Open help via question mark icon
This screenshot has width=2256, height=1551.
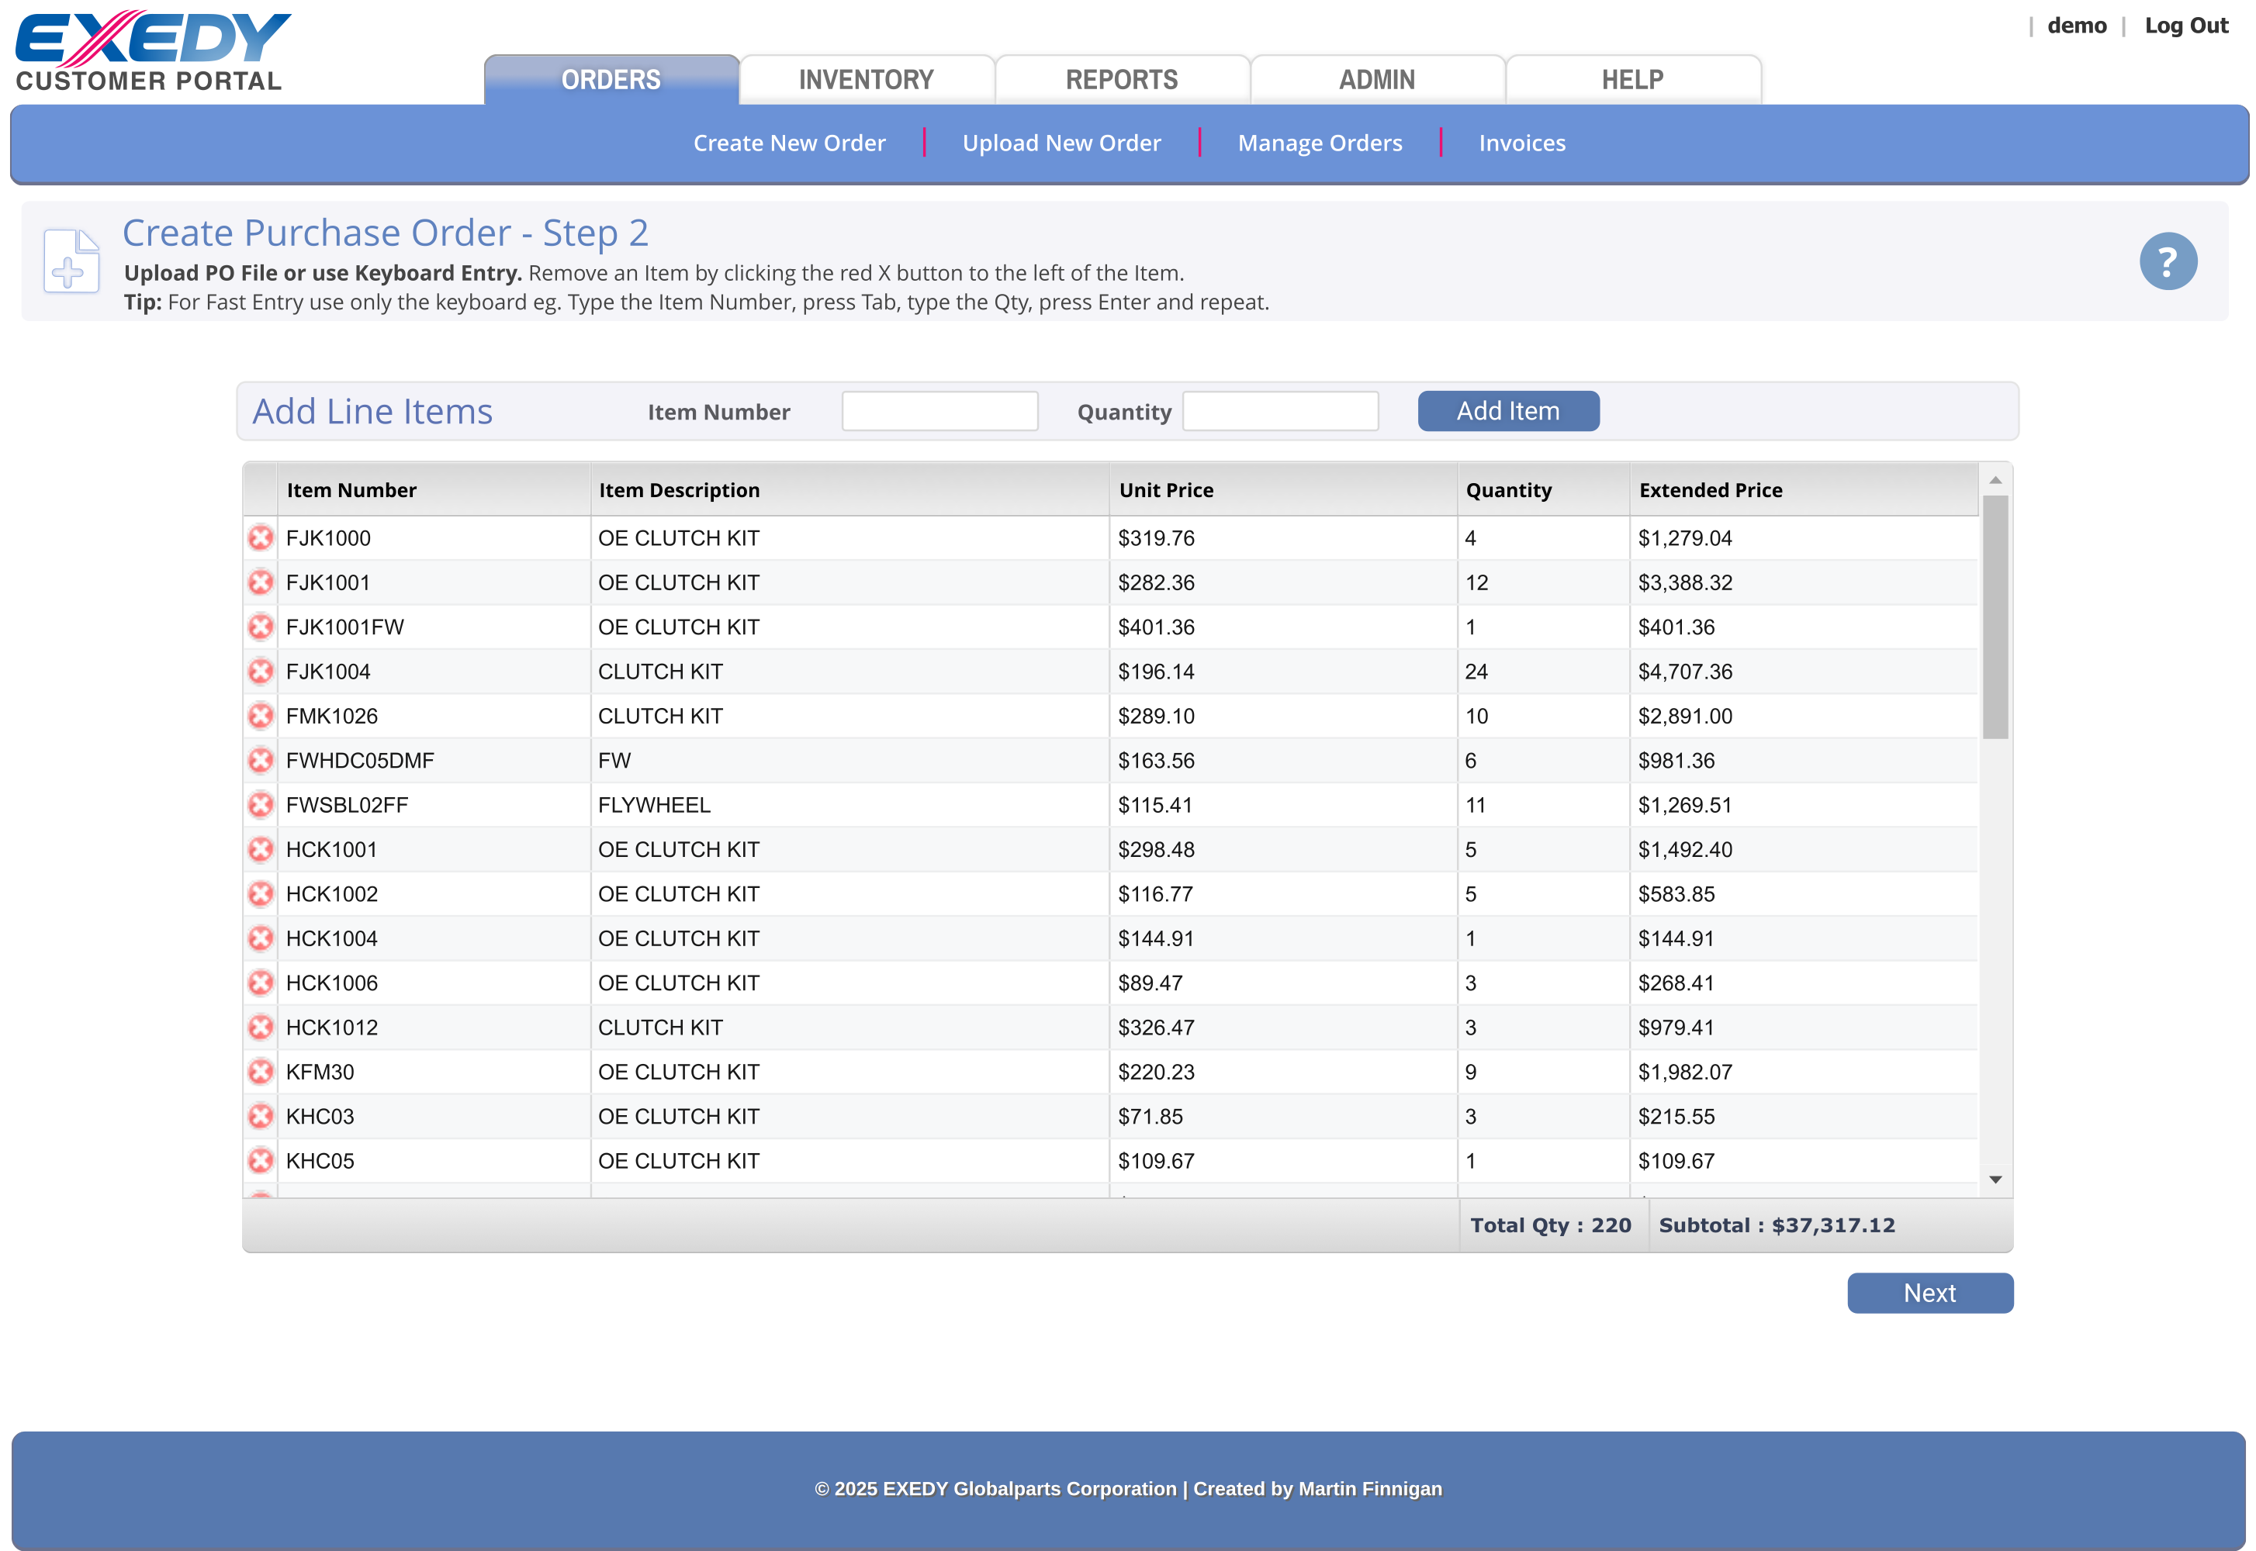2167,261
